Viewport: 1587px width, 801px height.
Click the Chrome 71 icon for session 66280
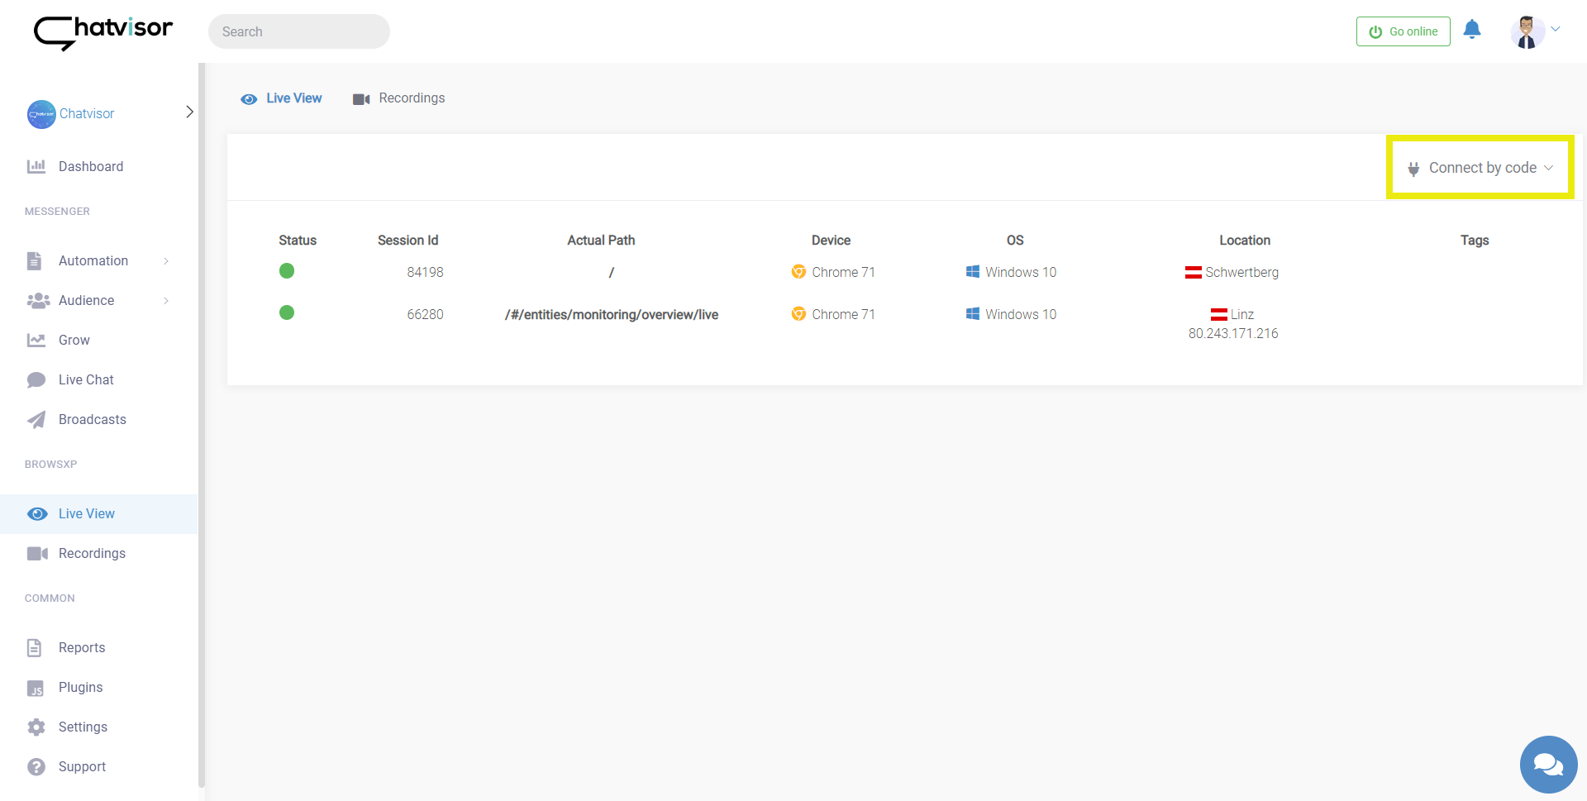[798, 313]
